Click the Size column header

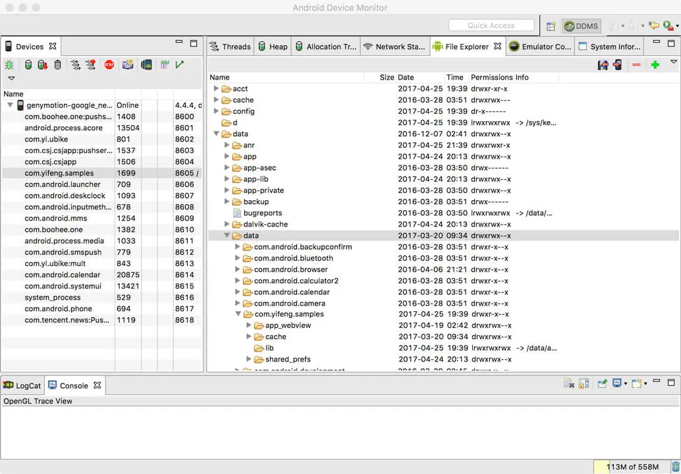pos(387,77)
